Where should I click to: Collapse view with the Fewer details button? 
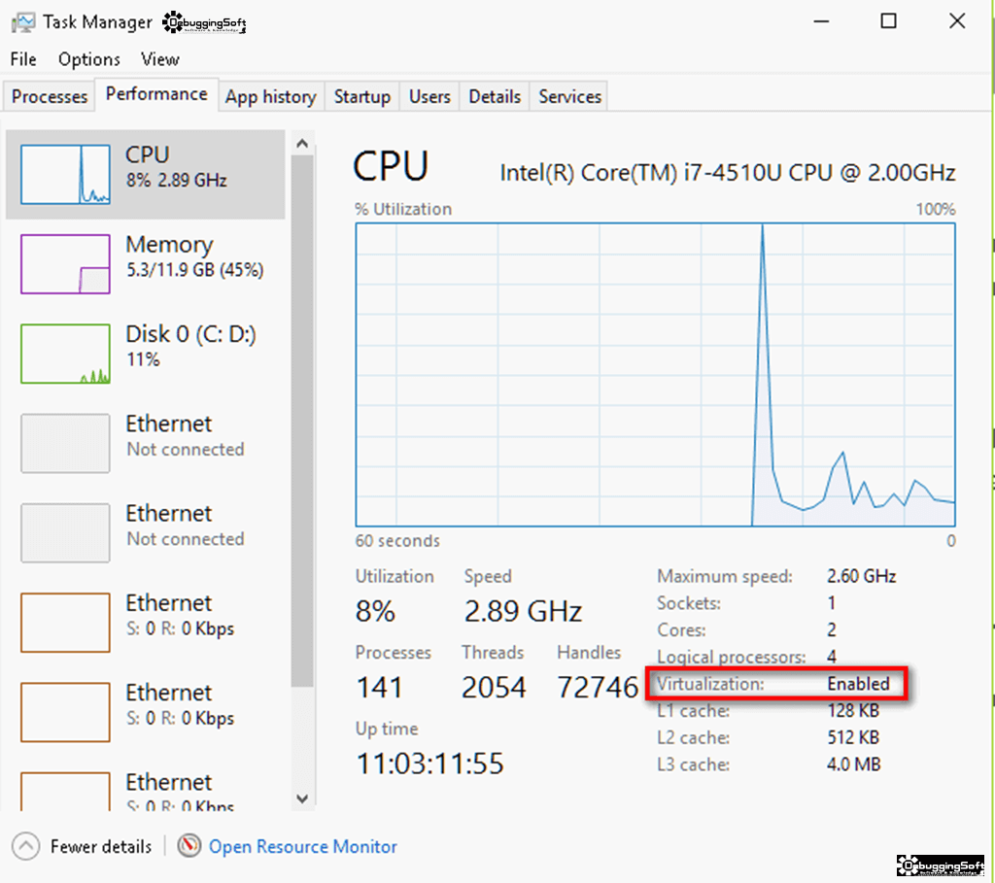tap(82, 846)
